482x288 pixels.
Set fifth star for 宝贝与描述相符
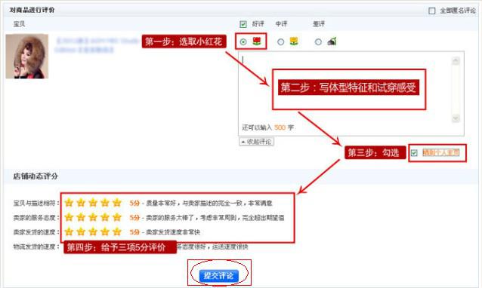coord(117,203)
